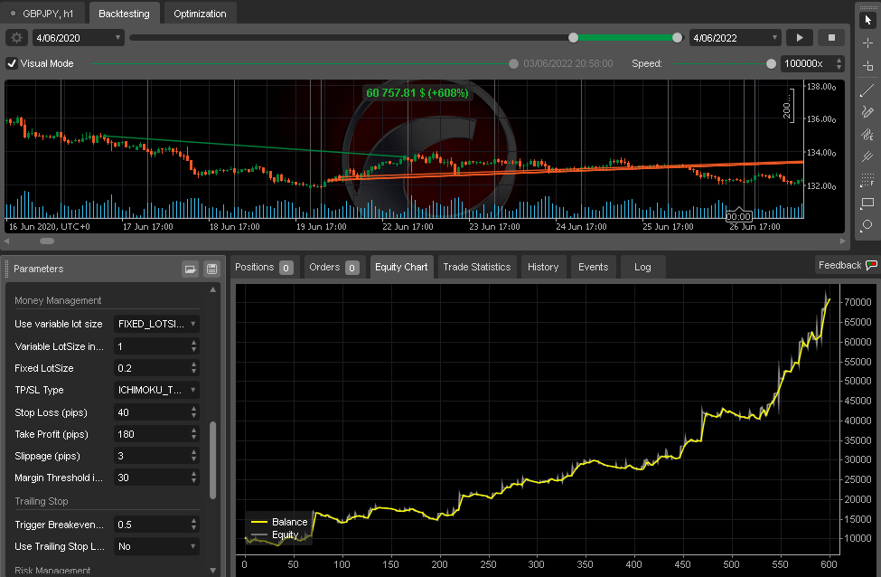The height and width of the screenshot is (577, 881).
Task: Click the Parameters panel grip handle
Action: [7, 269]
